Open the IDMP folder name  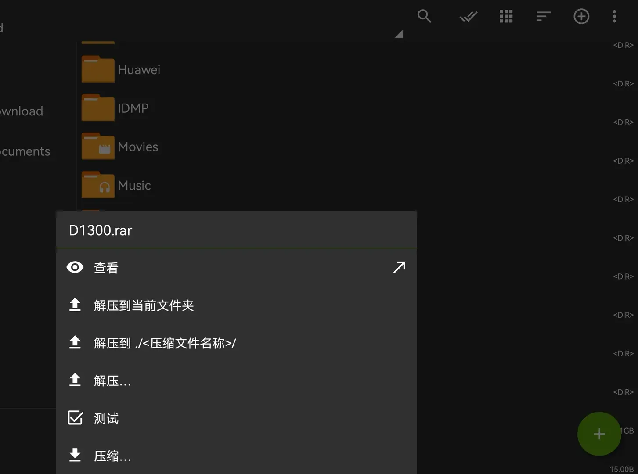click(133, 108)
